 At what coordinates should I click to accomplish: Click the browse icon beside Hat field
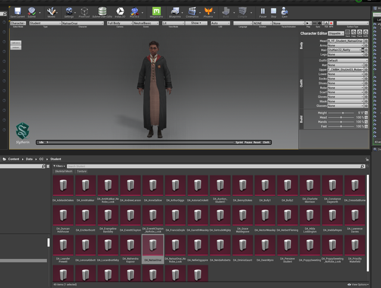tap(366, 65)
